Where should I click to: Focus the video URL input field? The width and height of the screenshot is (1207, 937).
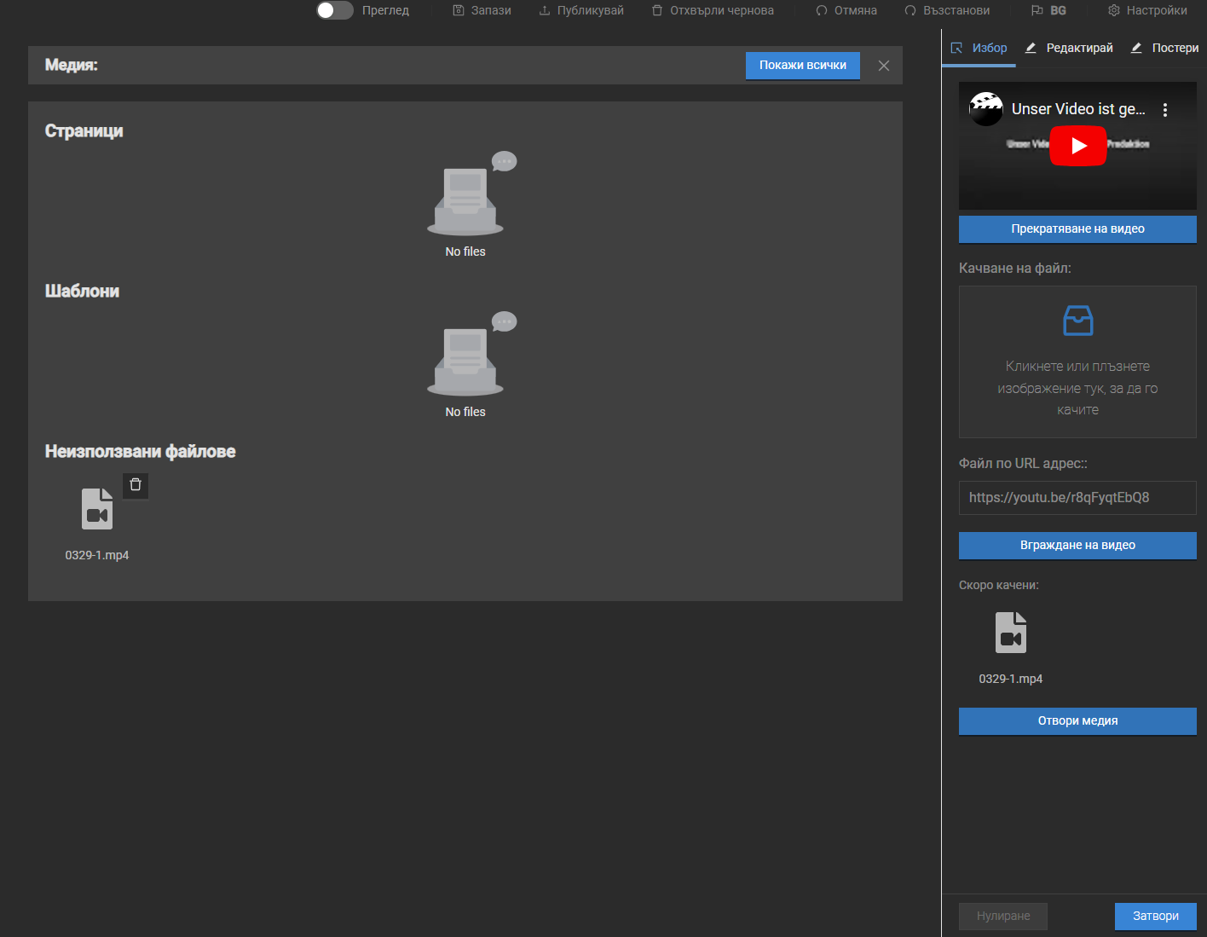[x=1077, y=498]
